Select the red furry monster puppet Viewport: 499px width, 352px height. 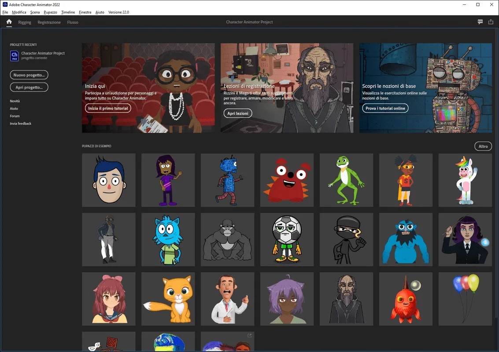[287, 180]
